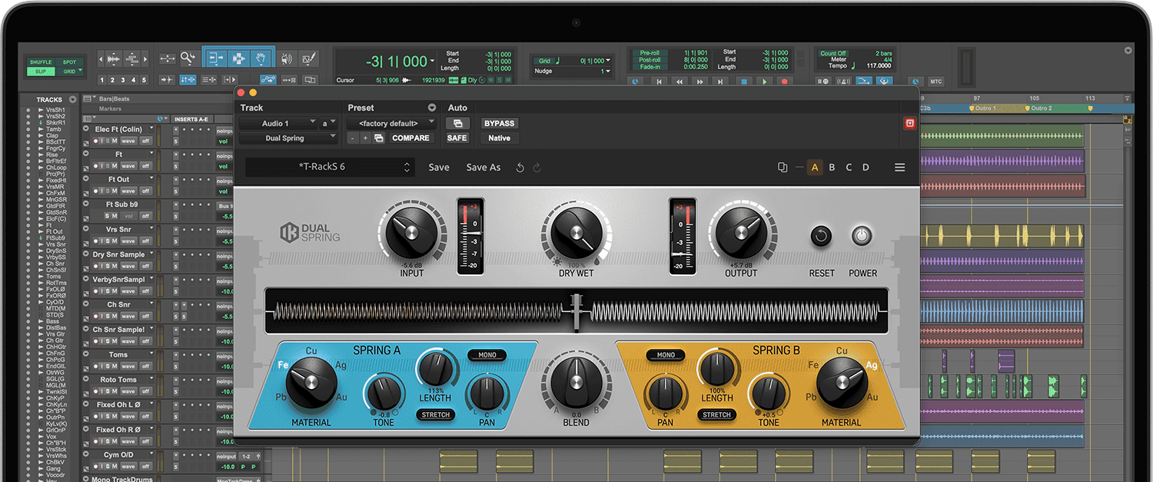Click the Reset icon on Dual Spring

tap(821, 237)
